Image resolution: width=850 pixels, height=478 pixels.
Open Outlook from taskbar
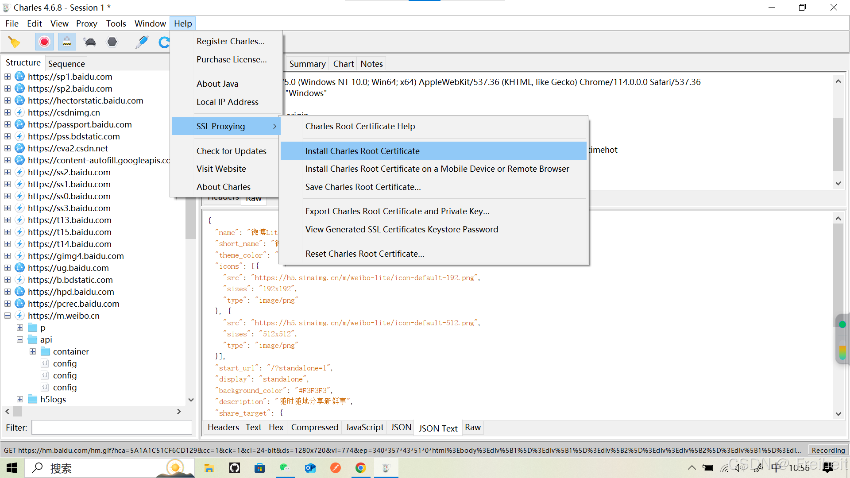tap(310, 468)
